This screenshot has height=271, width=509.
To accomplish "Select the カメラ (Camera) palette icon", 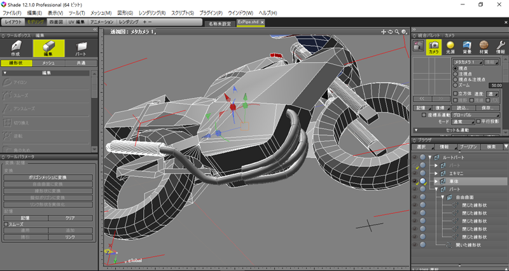I will click(x=434, y=46).
